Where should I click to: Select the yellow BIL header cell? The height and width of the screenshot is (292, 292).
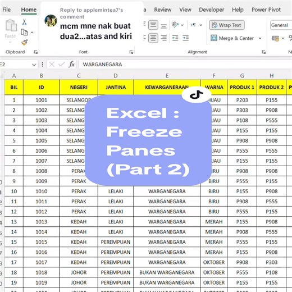tap(14, 87)
